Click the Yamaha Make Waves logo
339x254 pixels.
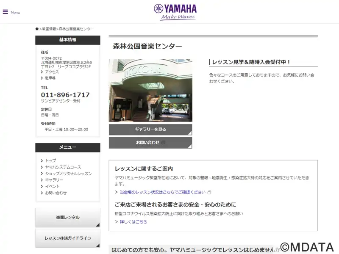(175, 12)
